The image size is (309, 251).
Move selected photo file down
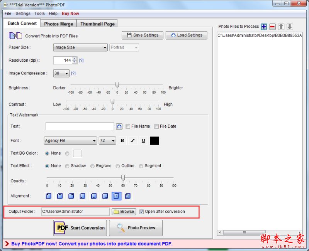tap(289, 26)
